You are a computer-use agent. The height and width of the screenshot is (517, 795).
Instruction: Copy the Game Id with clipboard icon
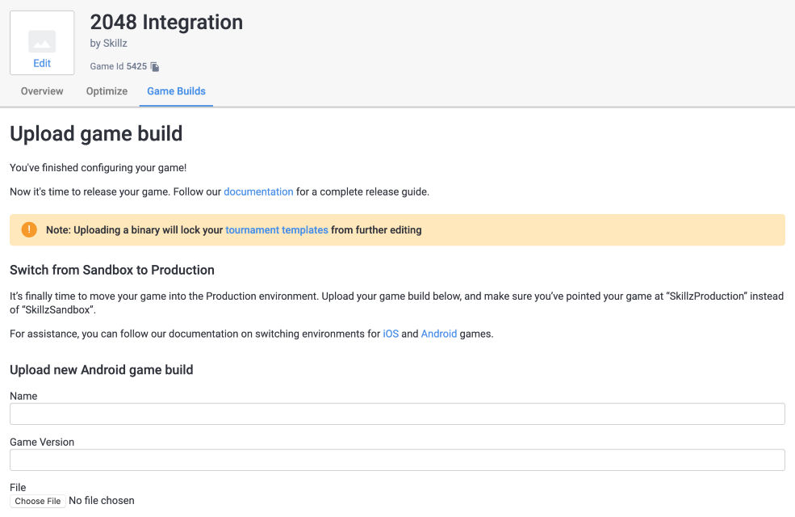tap(155, 67)
